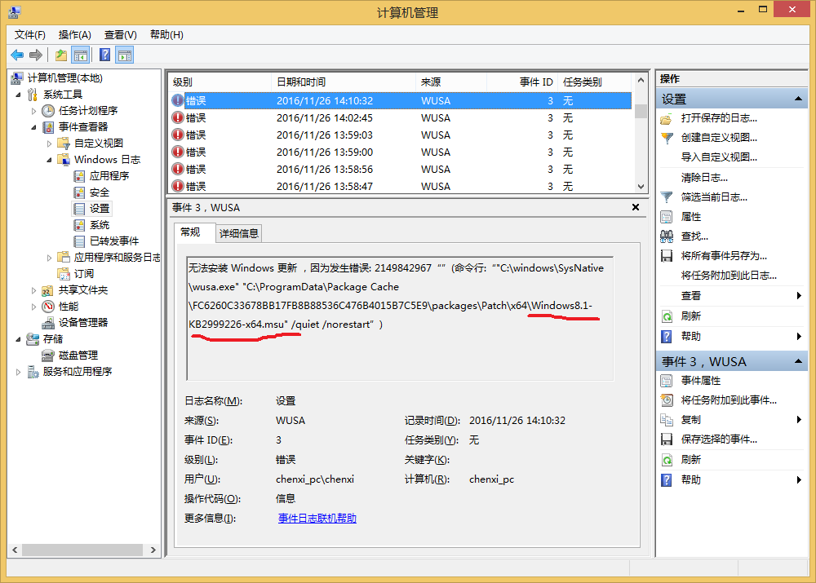
Task: Collapse Windows 日志 tree arrow
Action: [x=50, y=160]
